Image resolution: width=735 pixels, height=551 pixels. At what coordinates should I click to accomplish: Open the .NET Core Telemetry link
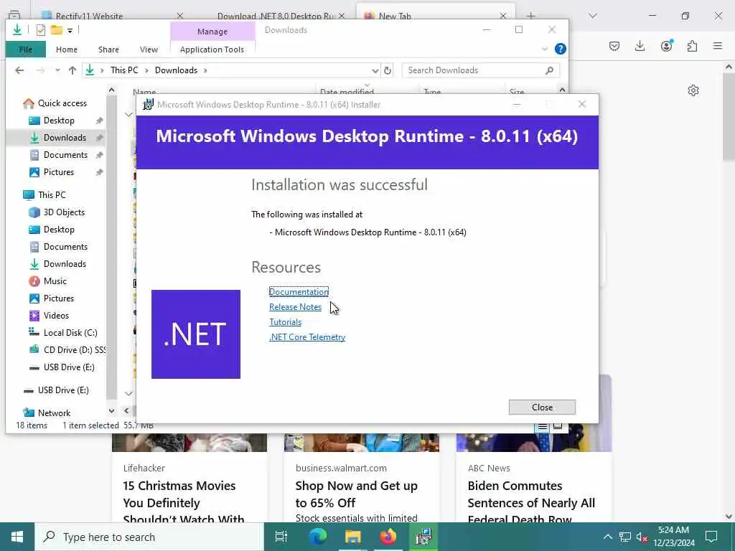[307, 337]
